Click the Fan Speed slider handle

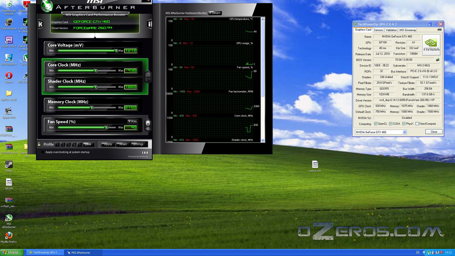(x=106, y=127)
